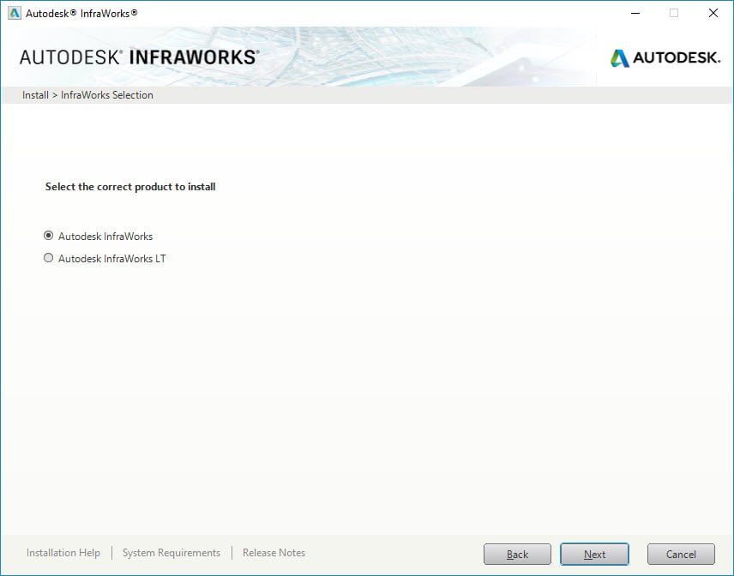Open the Installation Help link
734x576 pixels.
coord(63,553)
